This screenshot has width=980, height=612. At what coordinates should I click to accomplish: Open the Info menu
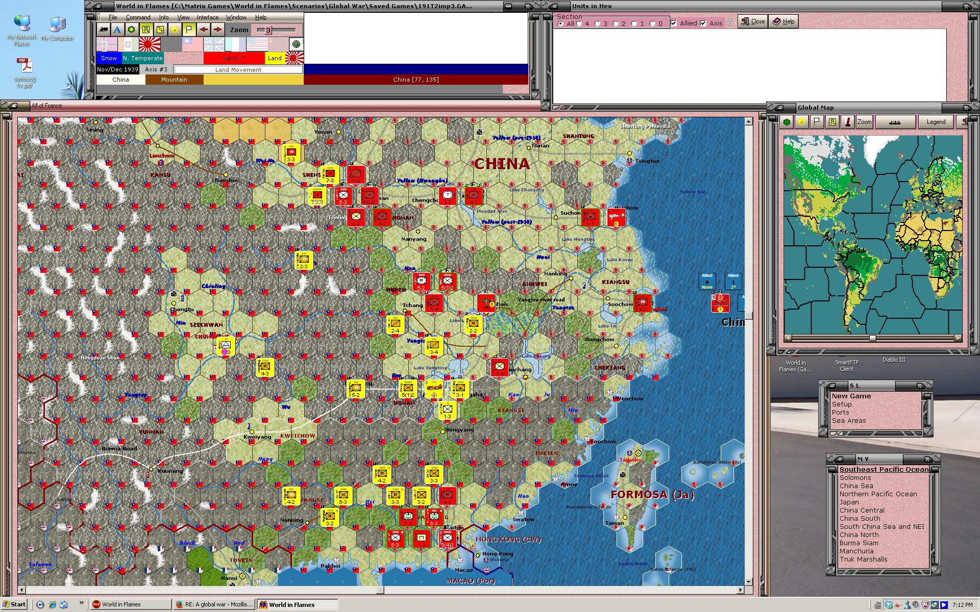[164, 17]
